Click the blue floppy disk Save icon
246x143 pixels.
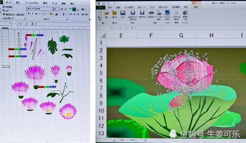(123, 13)
